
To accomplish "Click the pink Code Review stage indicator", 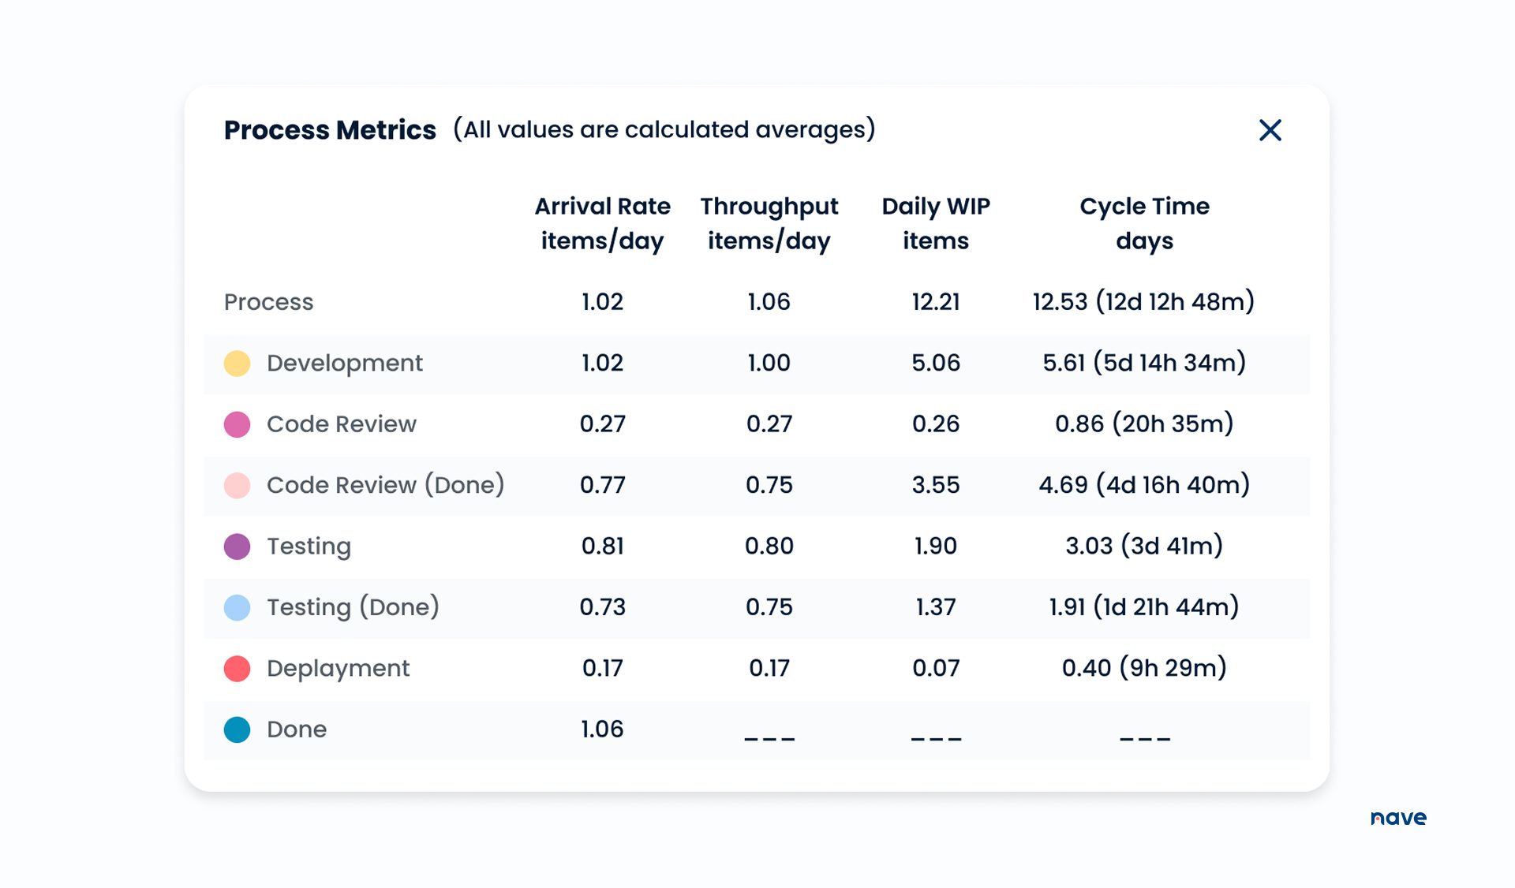I will point(236,424).
